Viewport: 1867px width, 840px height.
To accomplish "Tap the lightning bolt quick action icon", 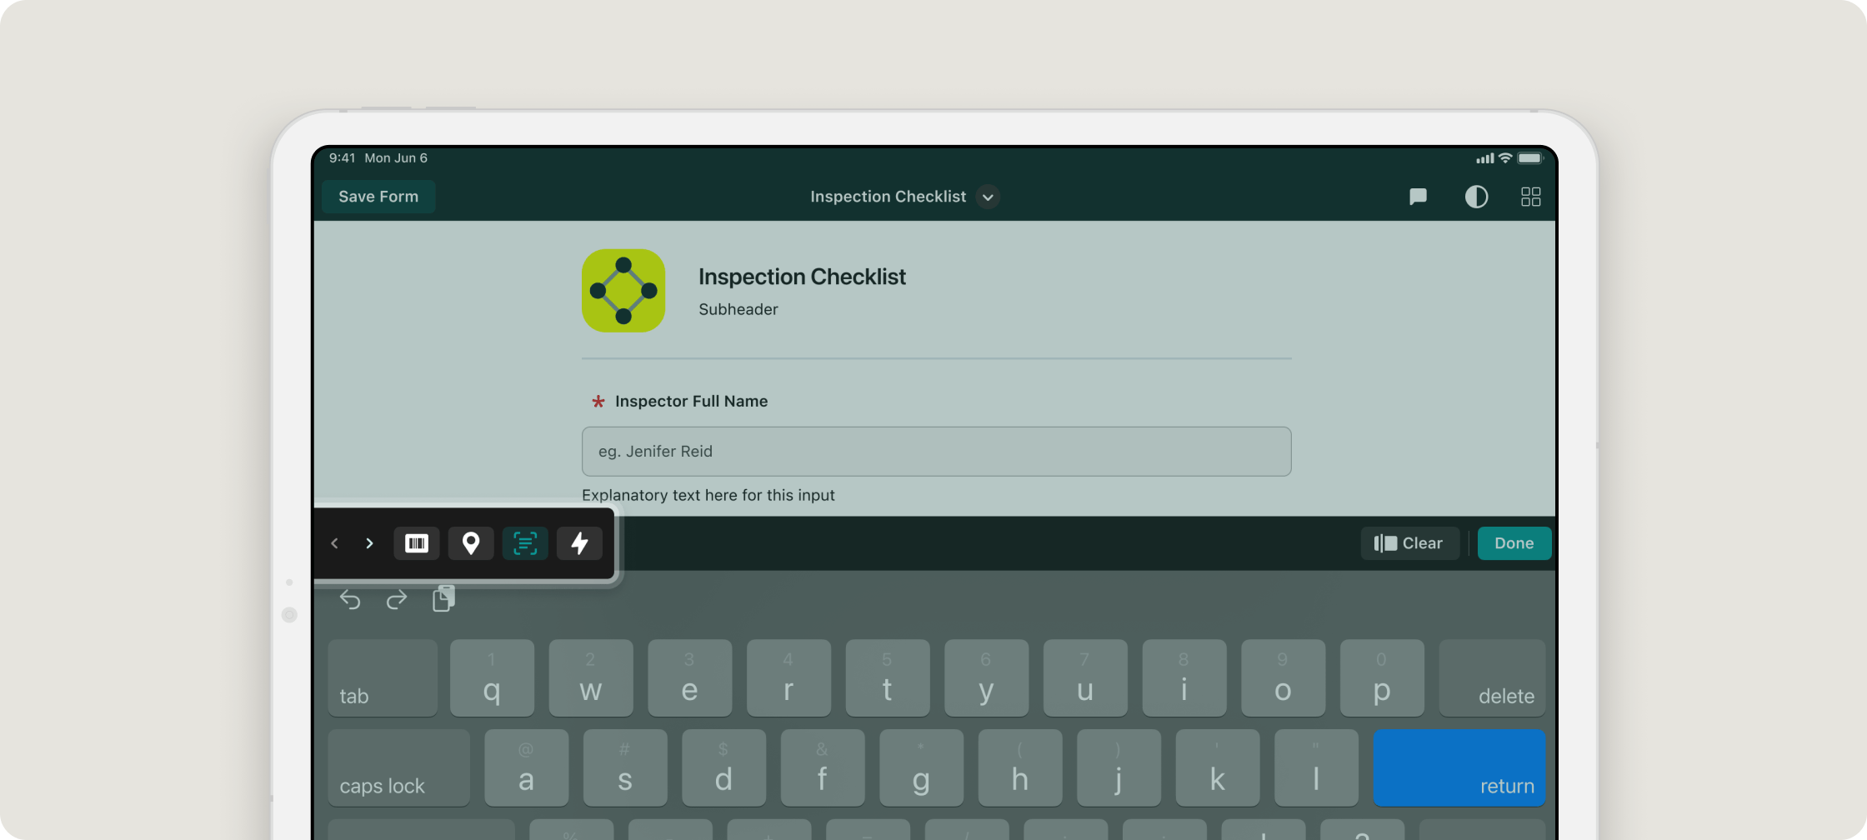I will click(x=579, y=543).
